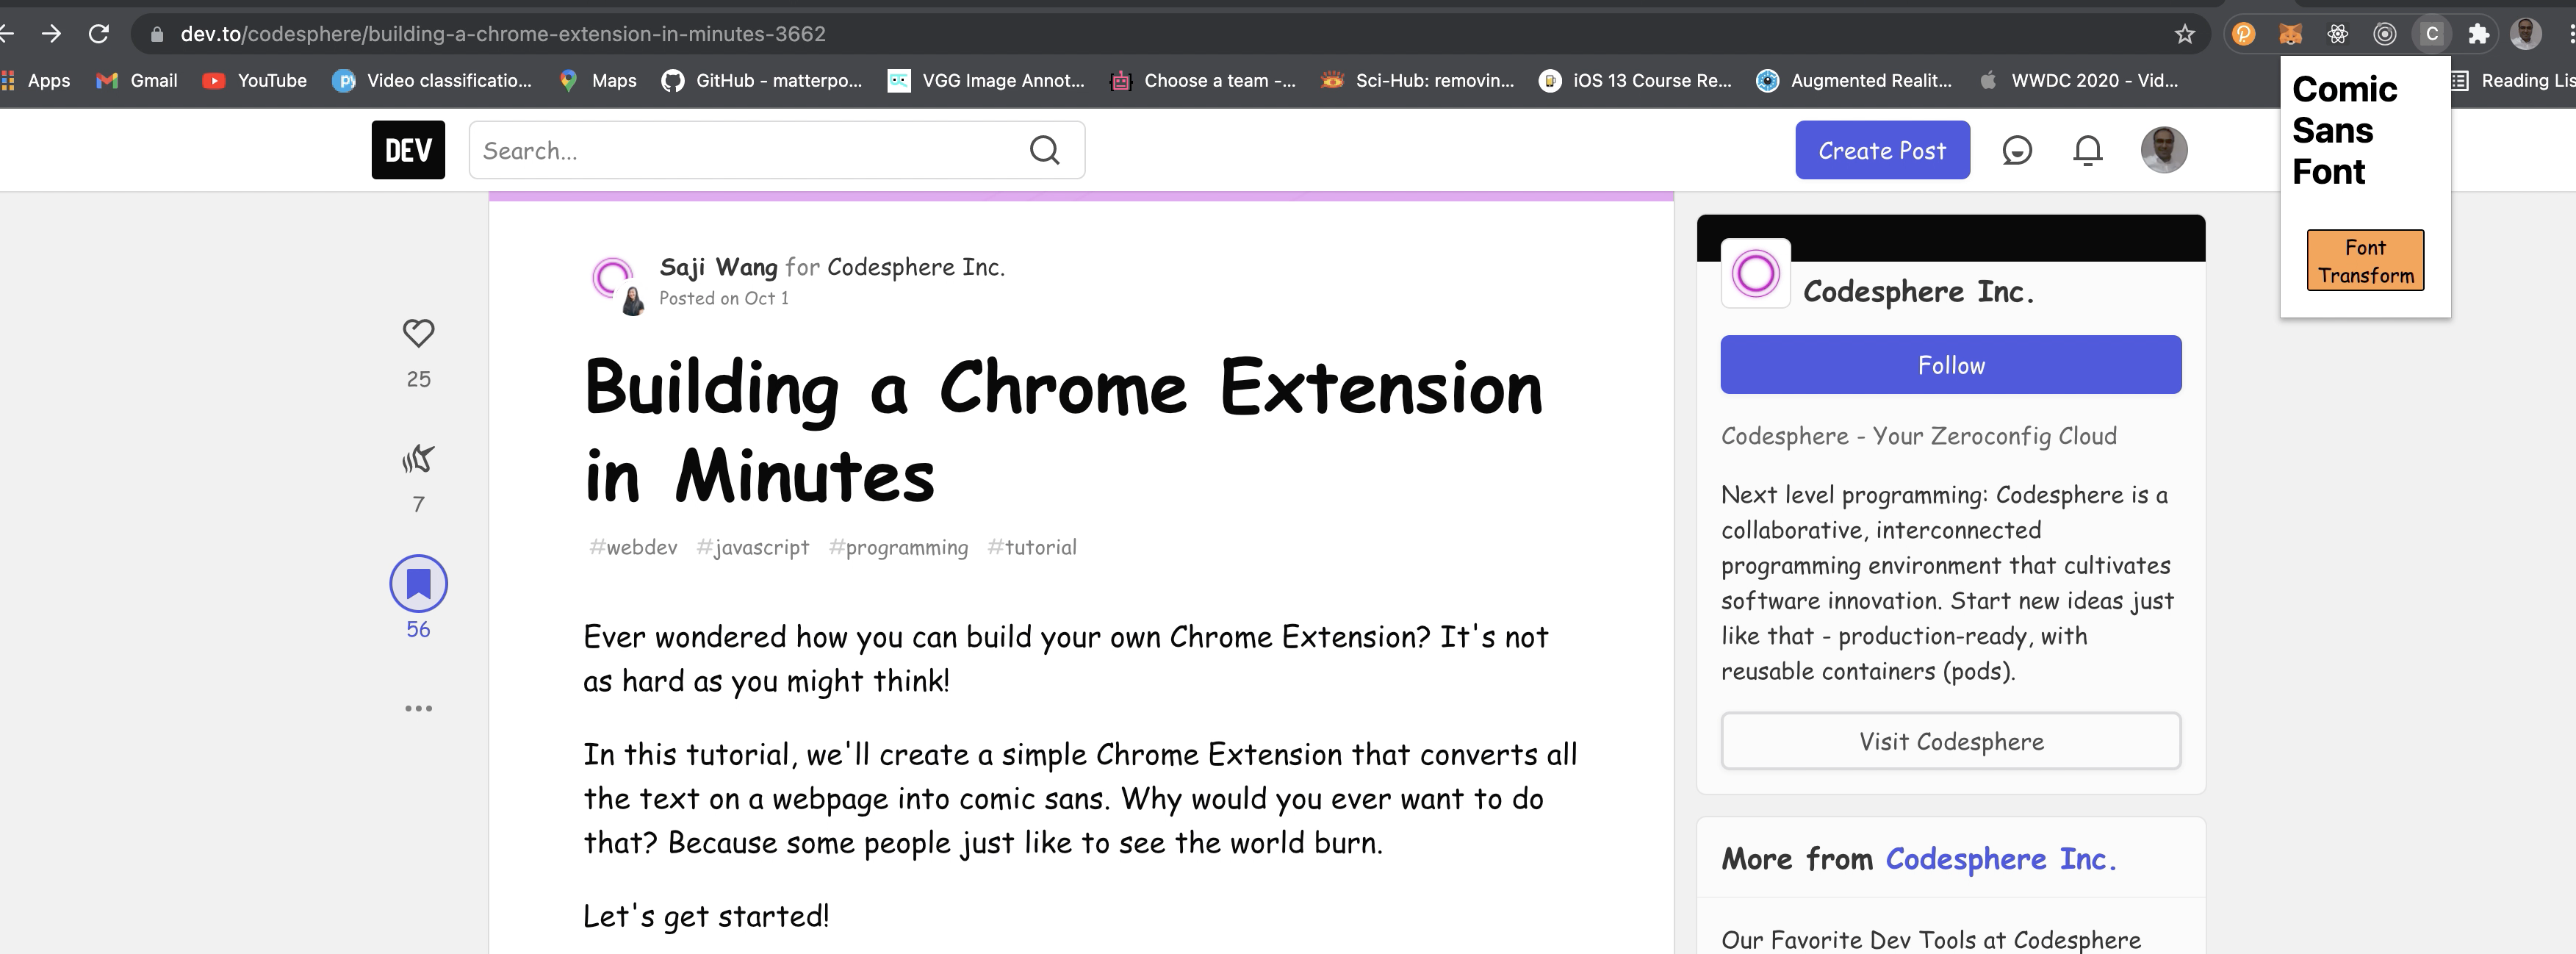Click the orange P extension icon

tap(2244, 34)
